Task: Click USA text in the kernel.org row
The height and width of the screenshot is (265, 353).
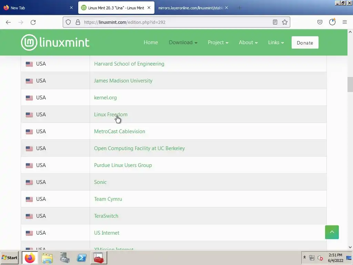Action: pos(41,98)
